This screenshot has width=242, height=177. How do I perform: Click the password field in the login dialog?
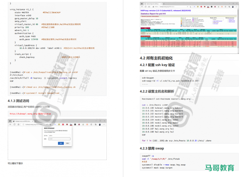[x=59, y=139]
